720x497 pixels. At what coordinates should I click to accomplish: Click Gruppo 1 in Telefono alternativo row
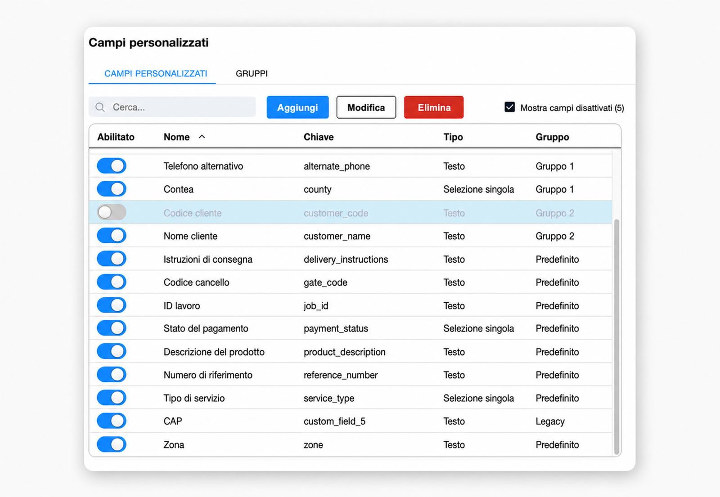coord(554,166)
